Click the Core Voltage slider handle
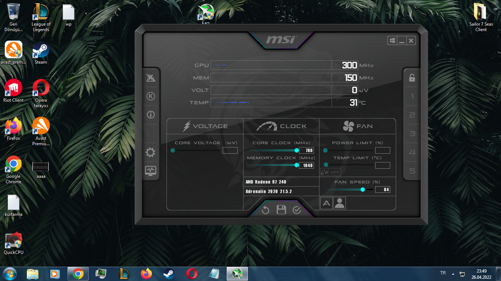Viewport: 501px width, 281px height. tap(173, 150)
